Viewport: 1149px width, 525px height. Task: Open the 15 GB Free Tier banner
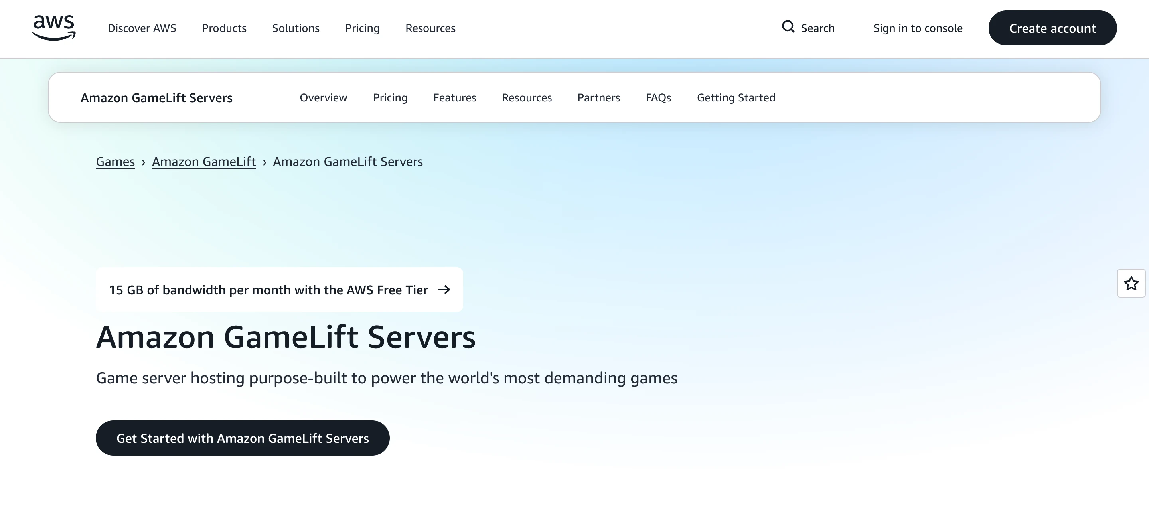(279, 290)
